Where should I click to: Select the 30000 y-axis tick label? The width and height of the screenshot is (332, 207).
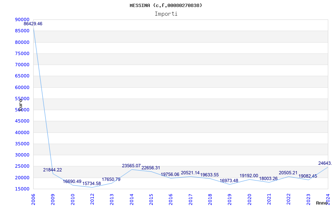tap(22, 155)
